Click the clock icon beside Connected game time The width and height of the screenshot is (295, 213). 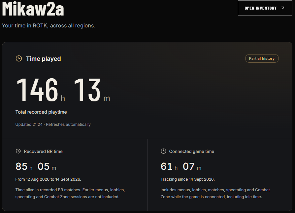point(163,151)
